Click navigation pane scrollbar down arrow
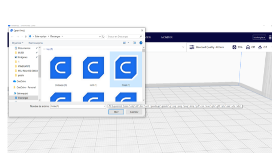 click(40, 100)
